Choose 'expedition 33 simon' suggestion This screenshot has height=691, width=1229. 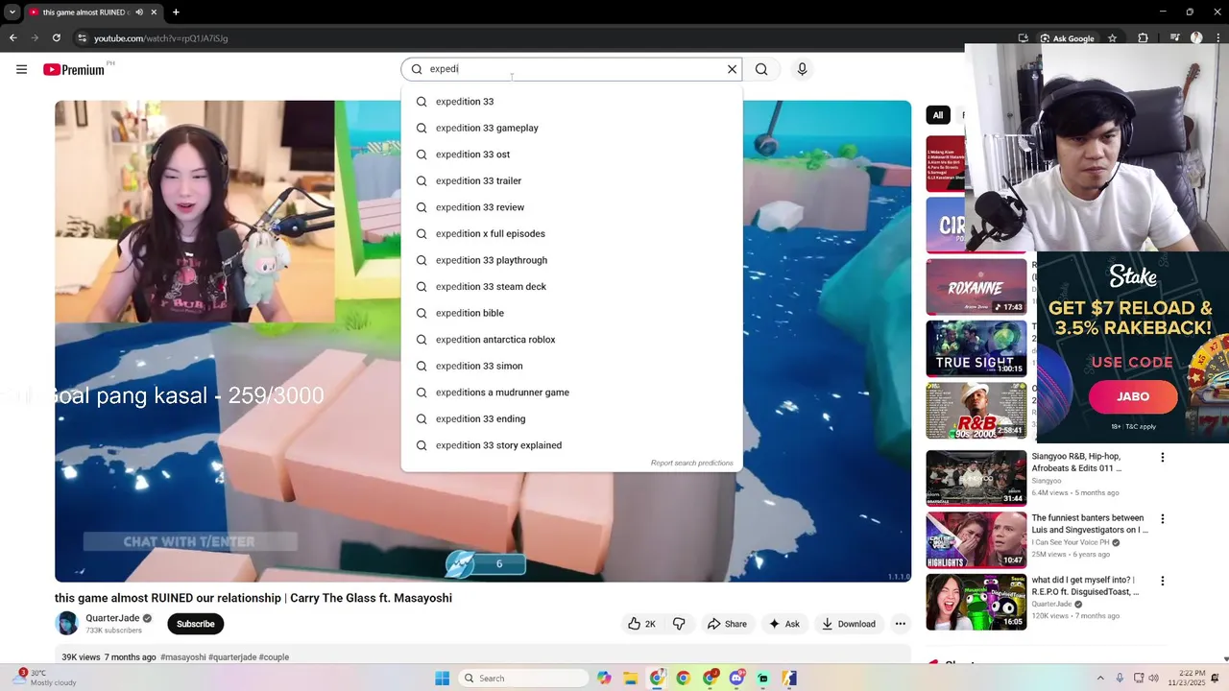click(x=571, y=366)
